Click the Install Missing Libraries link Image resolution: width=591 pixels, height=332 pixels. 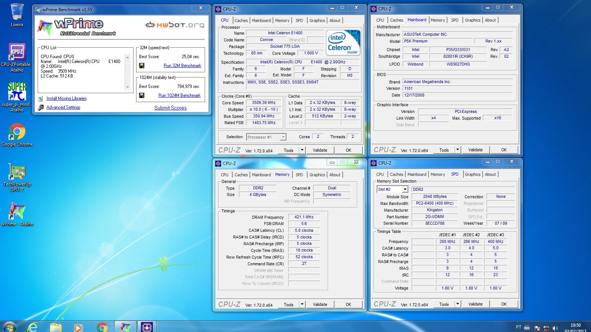coord(66,99)
